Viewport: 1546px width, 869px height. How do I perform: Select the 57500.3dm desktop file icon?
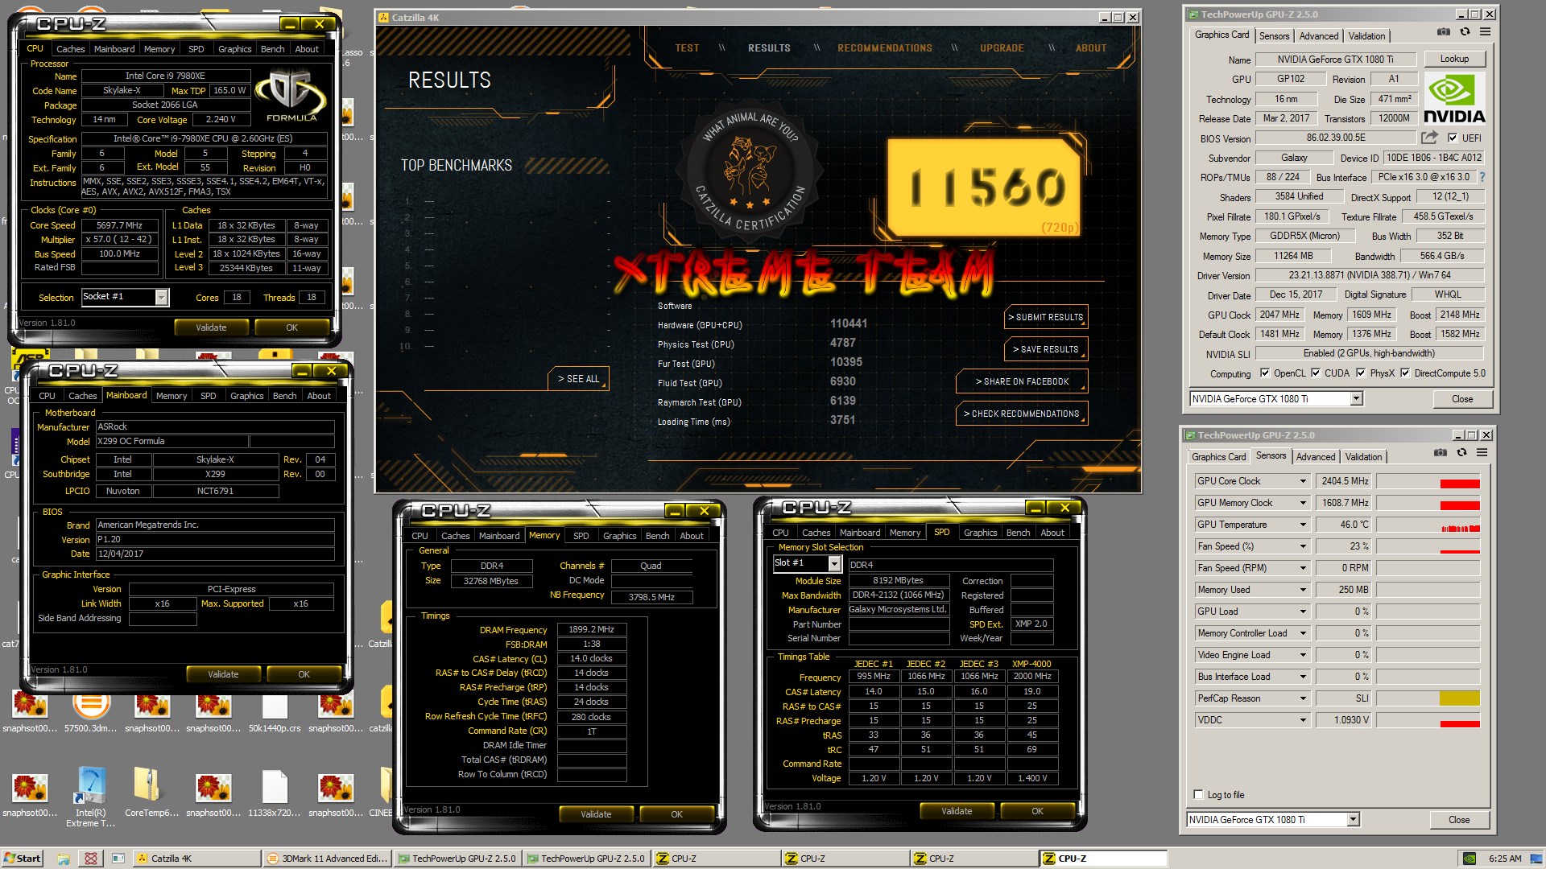[x=91, y=712]
